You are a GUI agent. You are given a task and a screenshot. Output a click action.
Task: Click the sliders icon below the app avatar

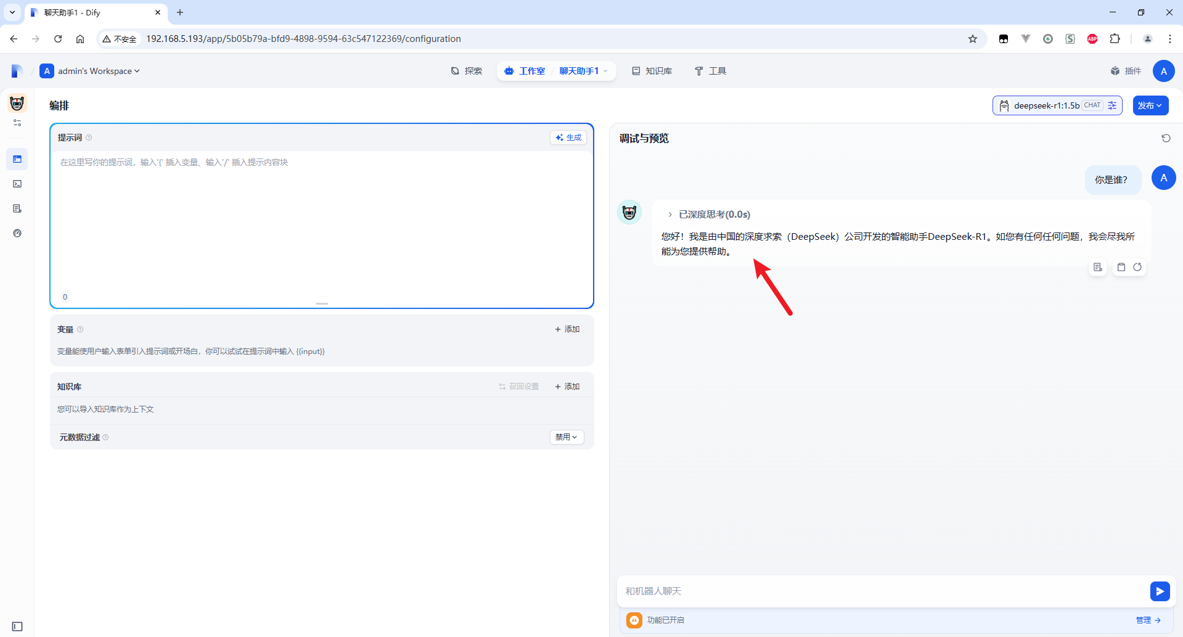click(17, 123)
